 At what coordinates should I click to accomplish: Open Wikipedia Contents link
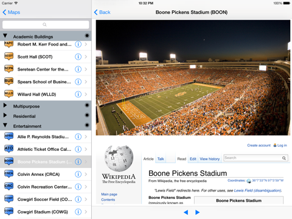[108, 200]
